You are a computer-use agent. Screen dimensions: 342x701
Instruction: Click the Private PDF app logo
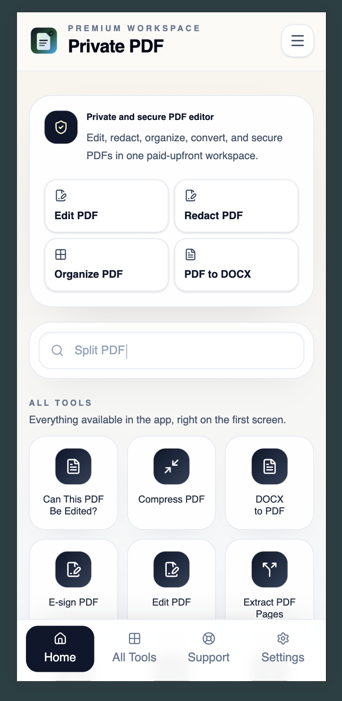point(44,41)
